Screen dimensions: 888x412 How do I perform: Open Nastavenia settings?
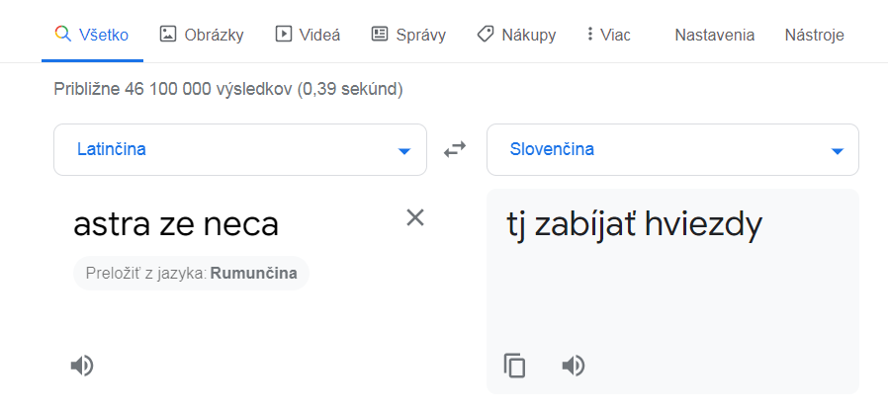[x=714, y=35]
